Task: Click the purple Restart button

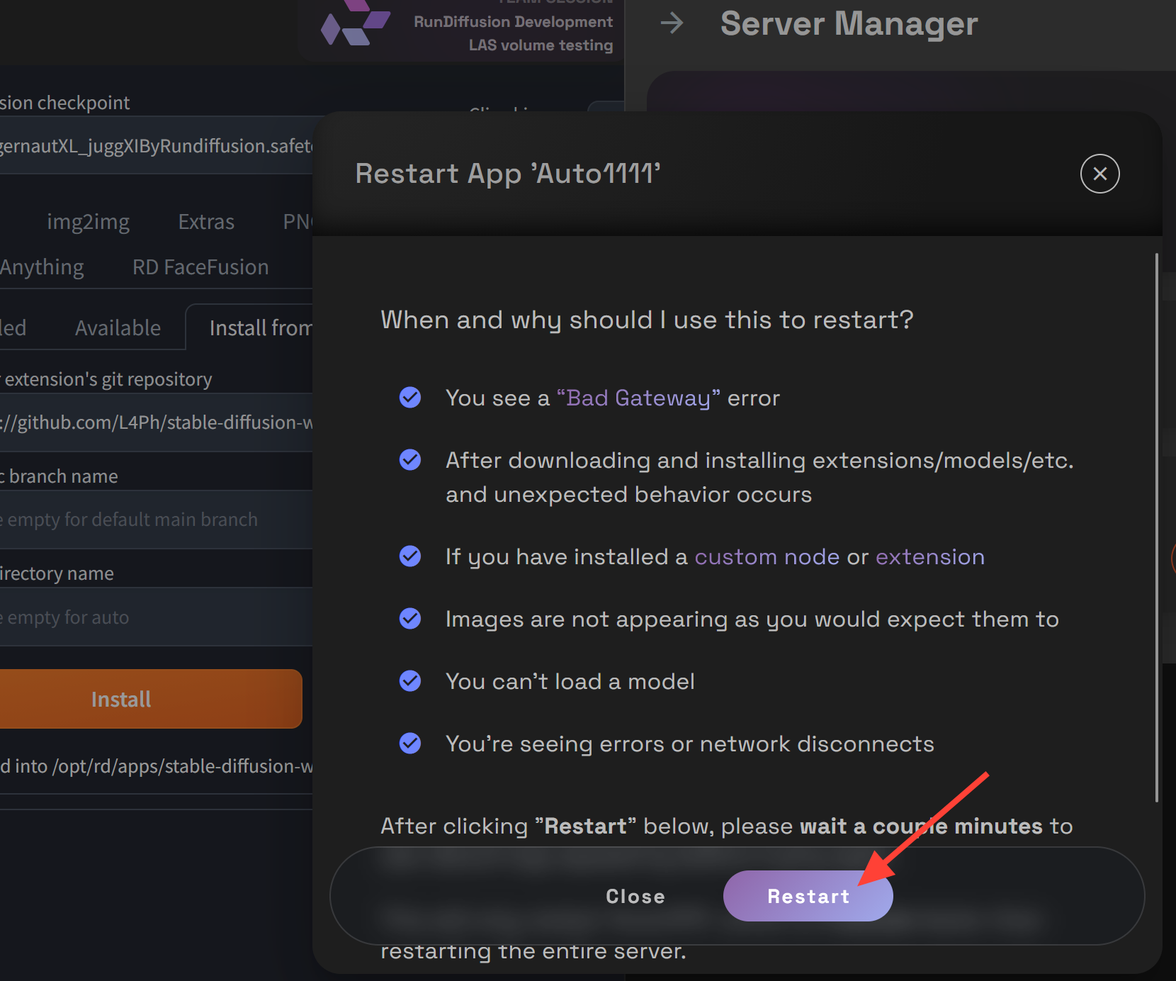Action: pyautogui.click(x=808, y=896)
